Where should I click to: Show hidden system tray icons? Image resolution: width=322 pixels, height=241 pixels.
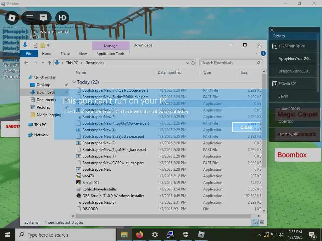[x=259, y=235]
